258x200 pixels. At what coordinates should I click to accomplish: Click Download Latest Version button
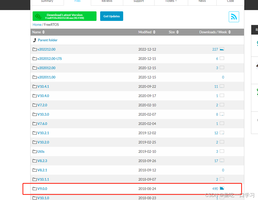64,16
